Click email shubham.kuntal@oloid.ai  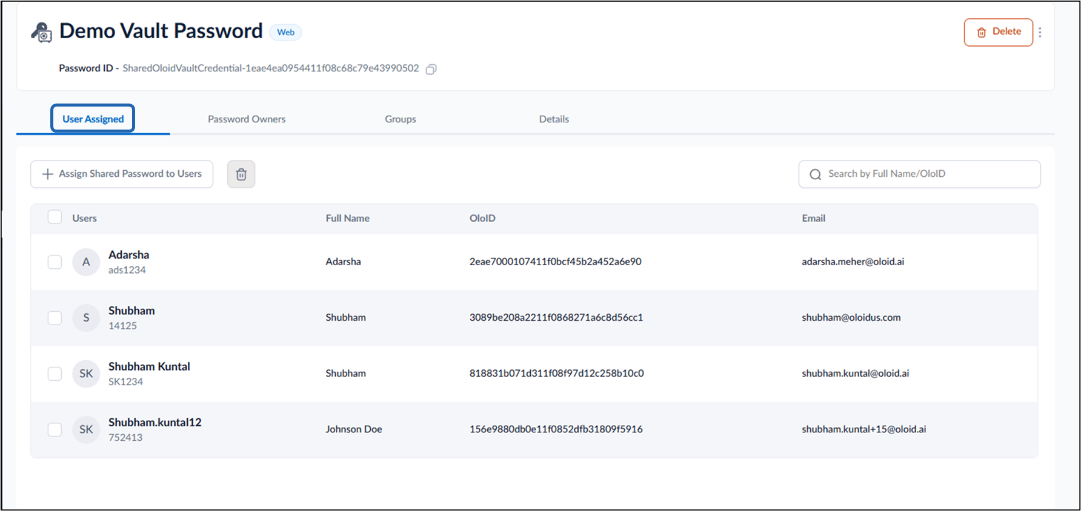coord(855,373)
